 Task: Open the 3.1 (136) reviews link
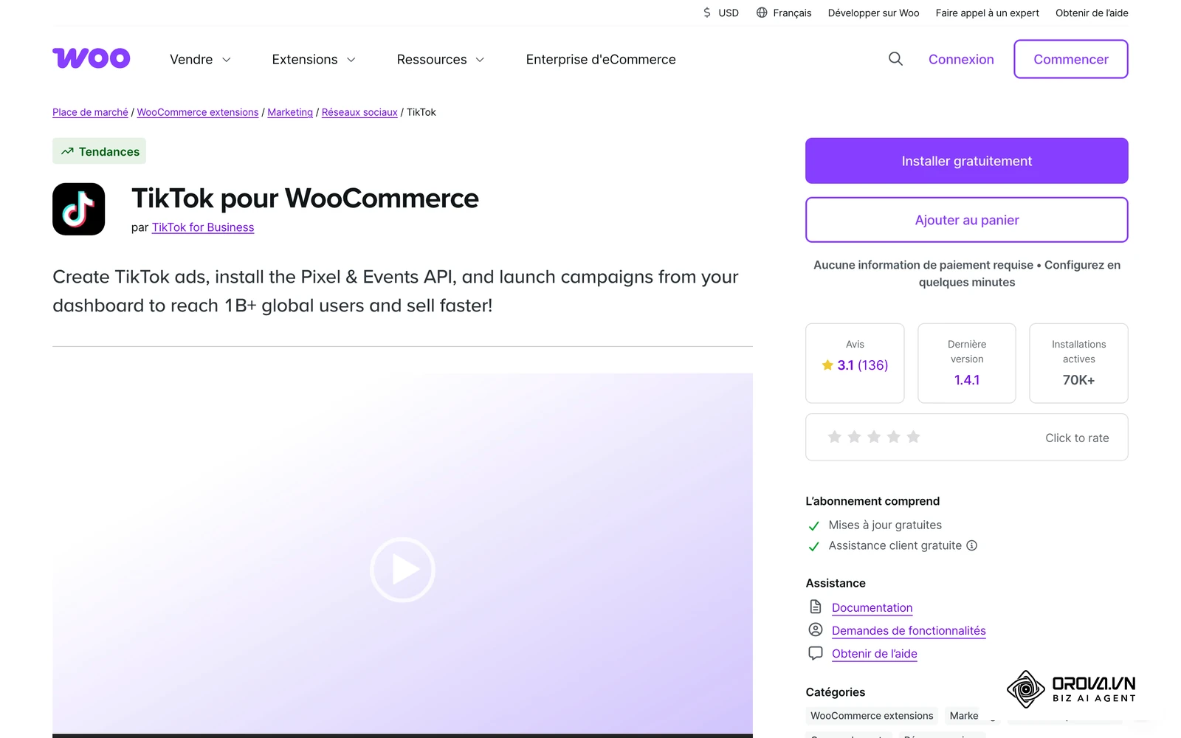(x=862, y=365)
